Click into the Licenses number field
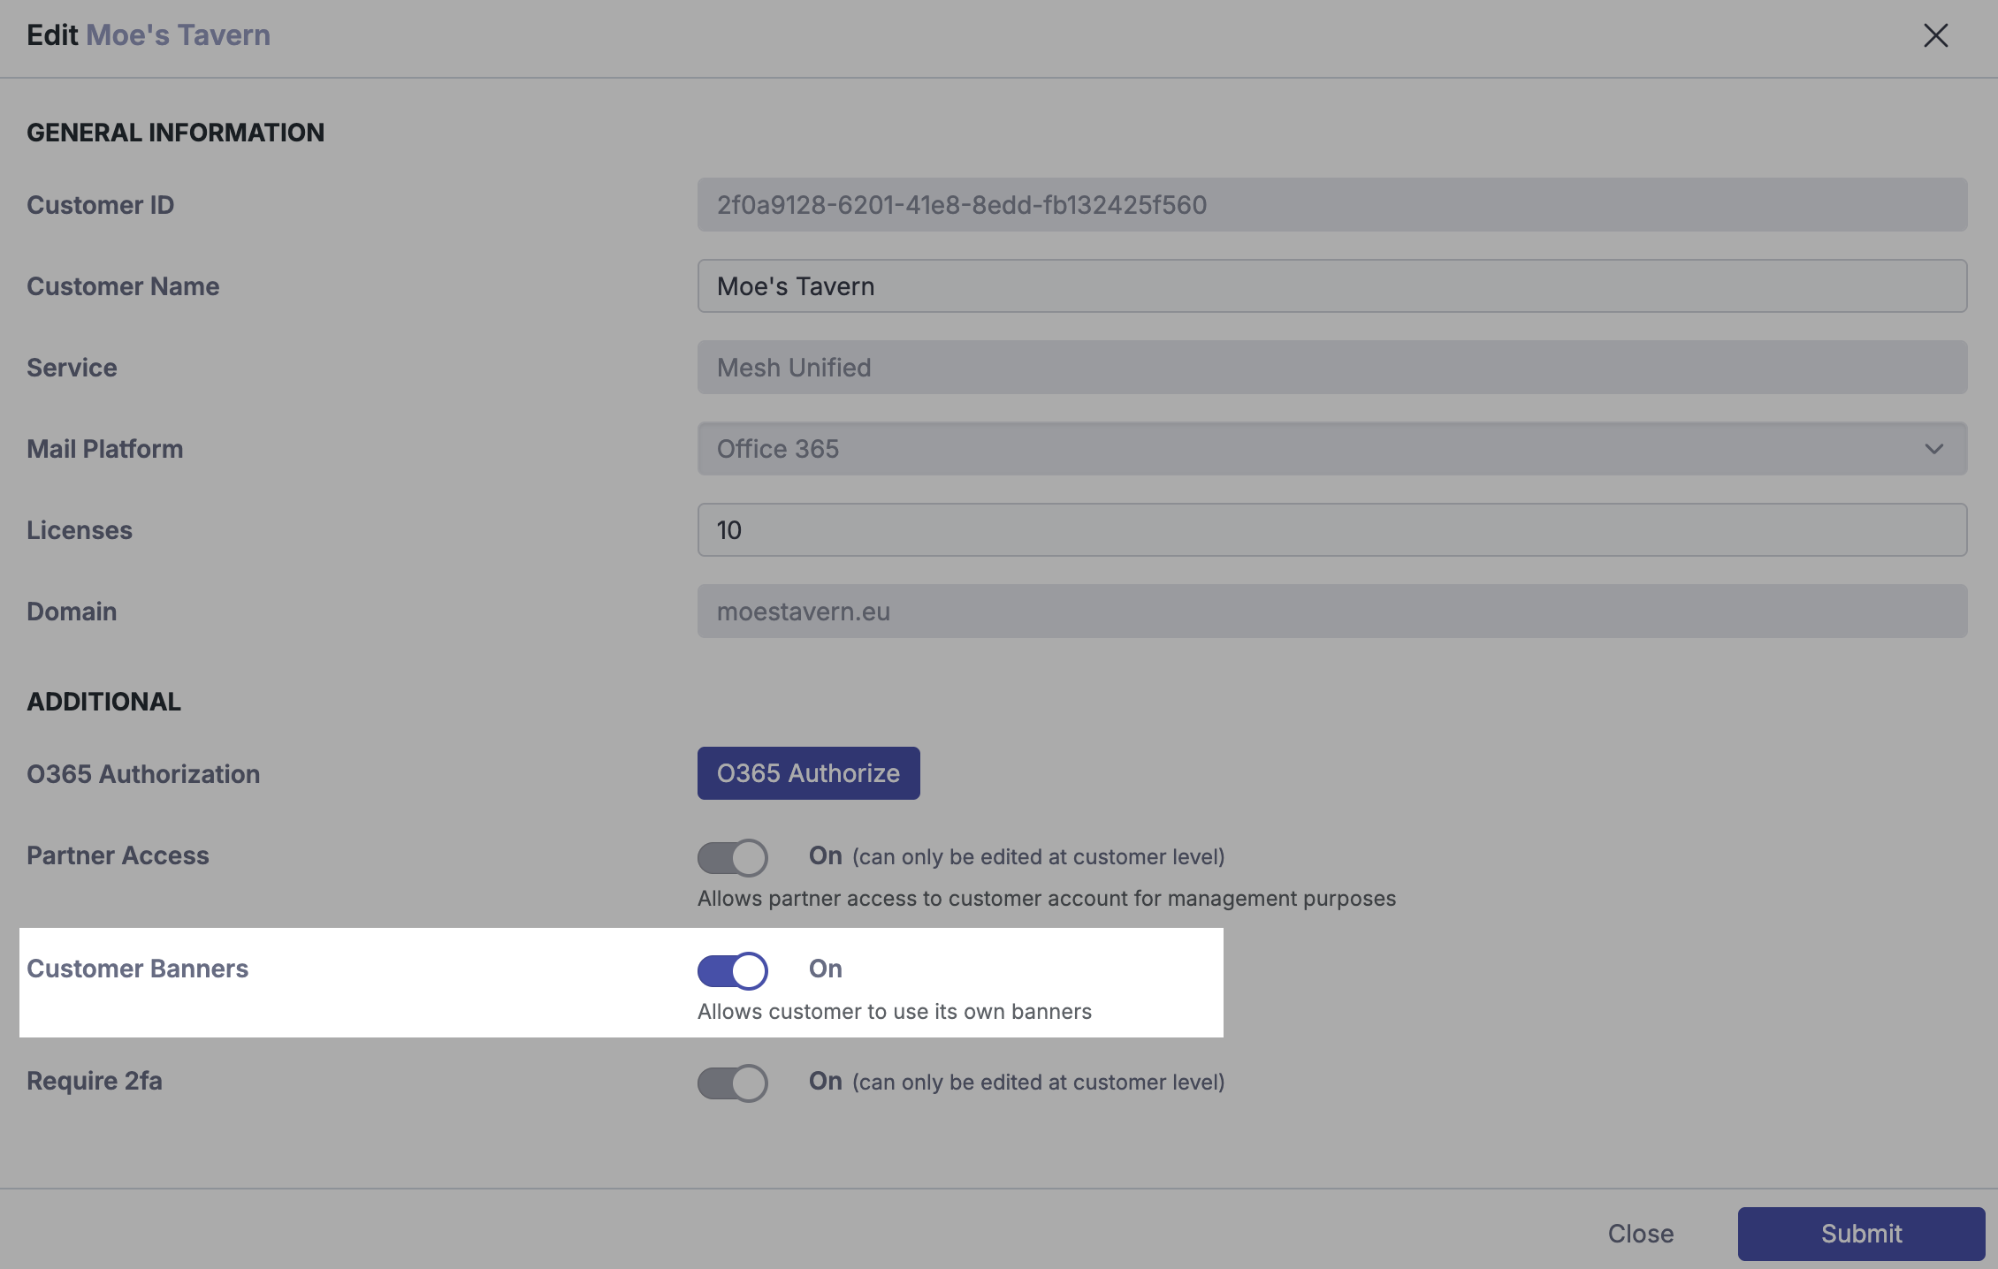 [x=1331, y=530]
